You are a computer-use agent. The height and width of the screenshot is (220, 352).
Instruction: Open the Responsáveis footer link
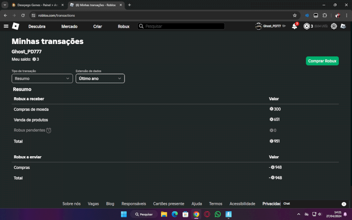coord(134,204)
